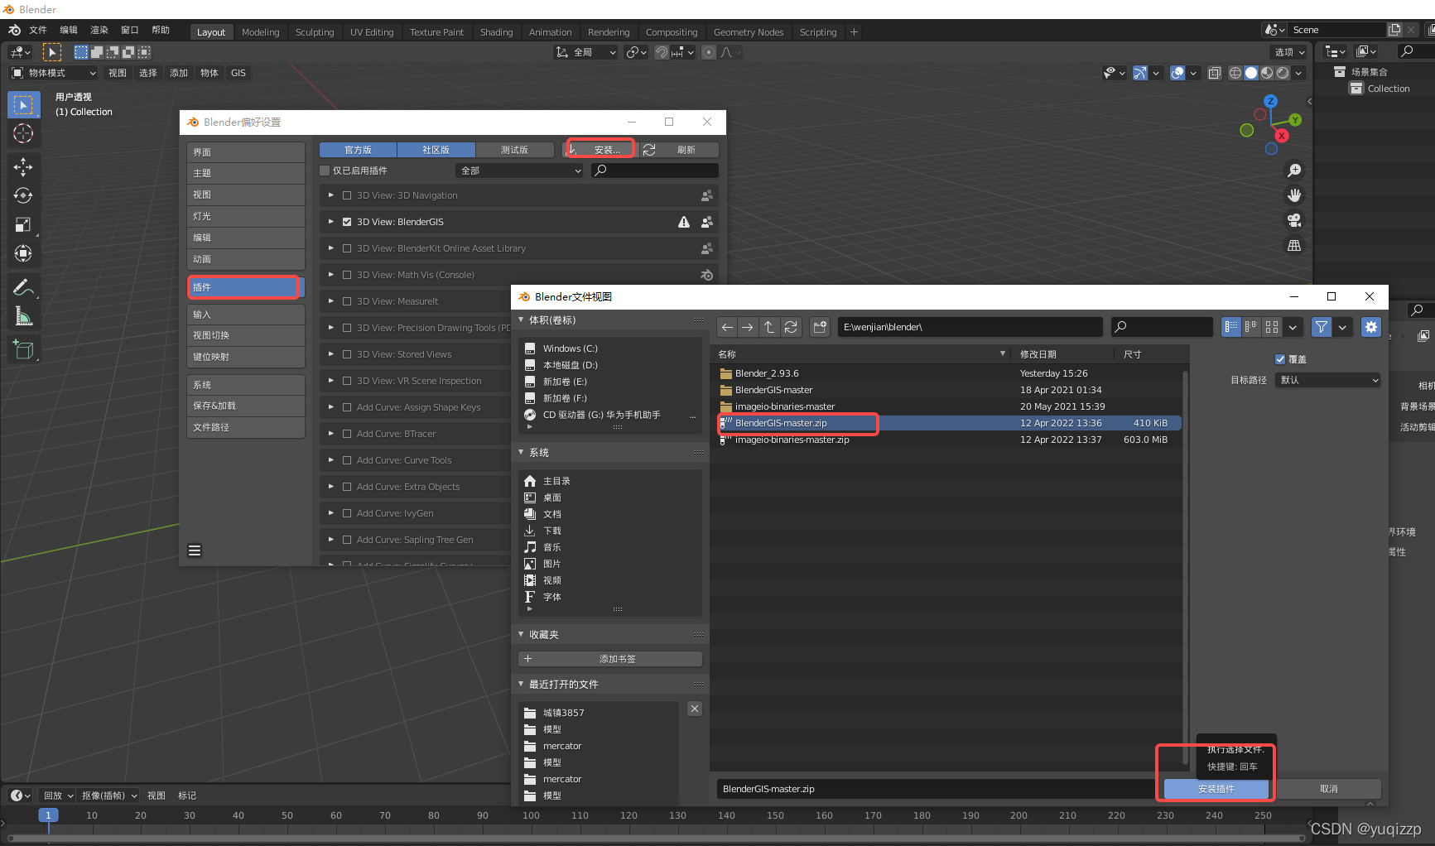Collapse the 系统 panel in file browser

[521, 452]
